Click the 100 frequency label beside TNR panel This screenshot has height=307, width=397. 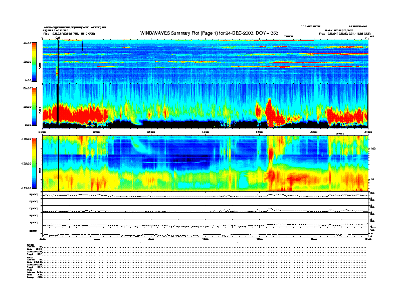pos(373,148)
